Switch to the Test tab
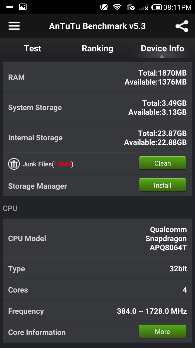195x348 pixels. 32,48
